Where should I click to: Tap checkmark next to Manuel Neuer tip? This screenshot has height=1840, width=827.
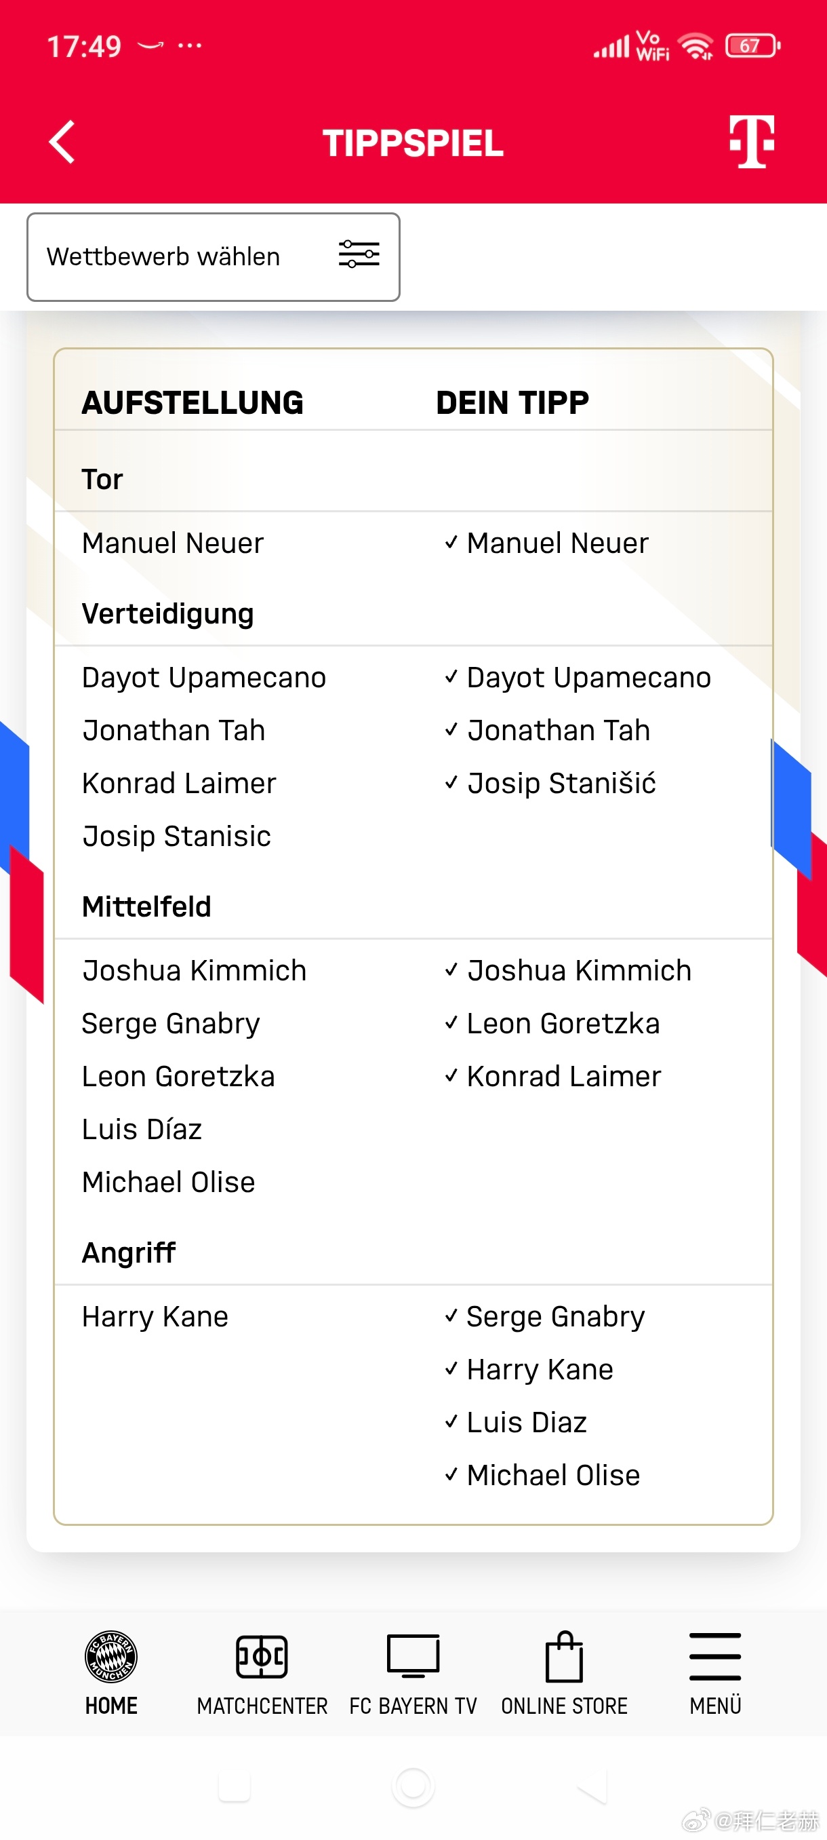point(451,543)
